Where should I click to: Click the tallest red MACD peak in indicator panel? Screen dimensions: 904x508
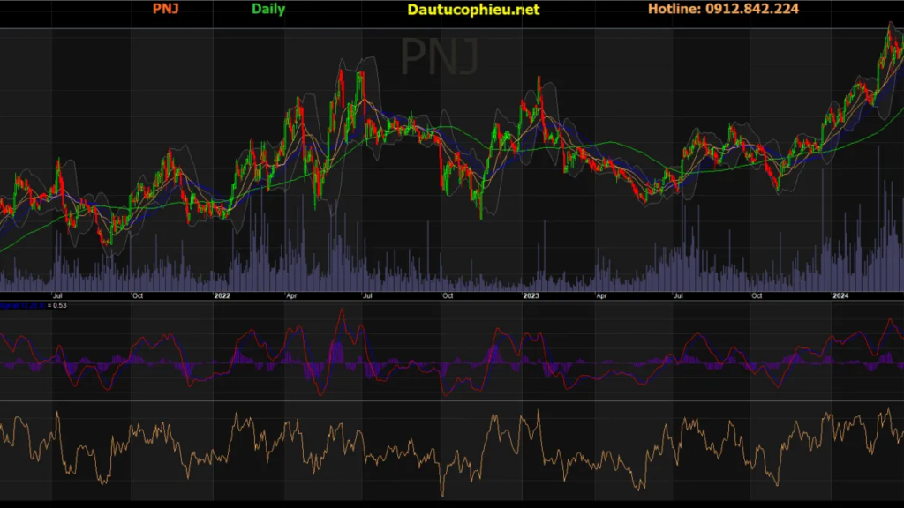pos(342,310)
